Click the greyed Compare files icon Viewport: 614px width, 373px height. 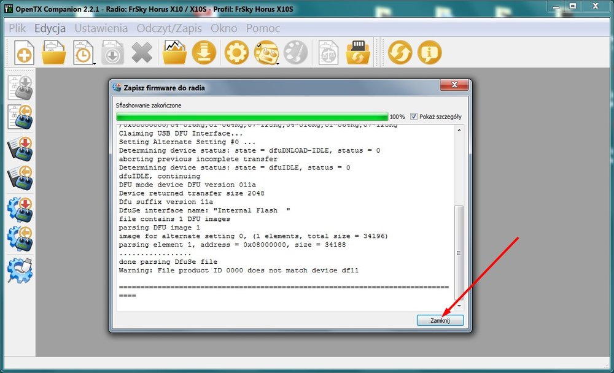pyautogui.click(x=328, y=52)
